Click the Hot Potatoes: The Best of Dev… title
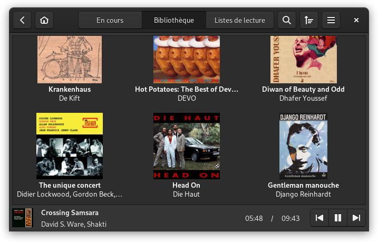 tap(187, 89)
